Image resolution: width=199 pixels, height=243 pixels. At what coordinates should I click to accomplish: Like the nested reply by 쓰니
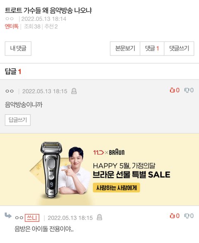172,216
